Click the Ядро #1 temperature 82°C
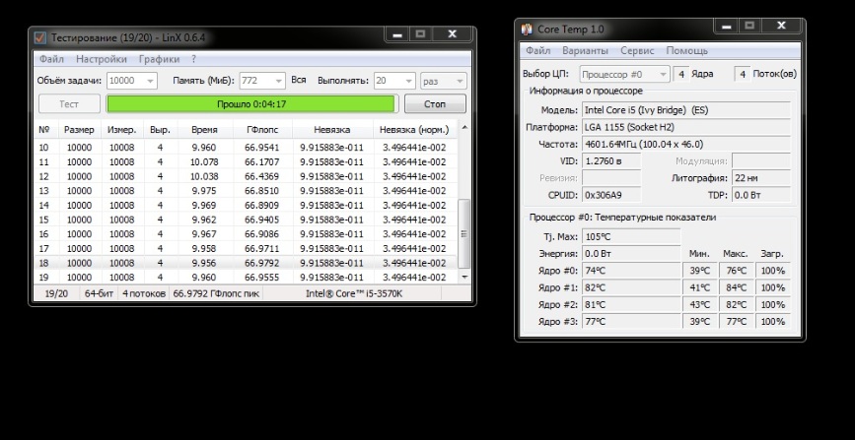Screen dimensions: 855x440 (631, 287)
